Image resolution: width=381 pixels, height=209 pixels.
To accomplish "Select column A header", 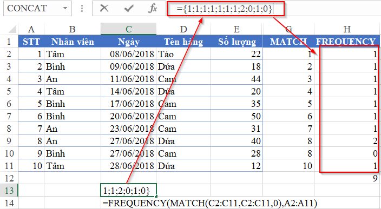I will point(31,29).
